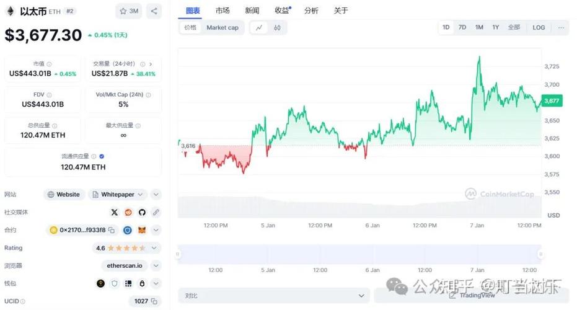Open Ethereum's X (Twitter) social link
The width and height of the screenshot is (577, 310).
click(x=114, y=212)
